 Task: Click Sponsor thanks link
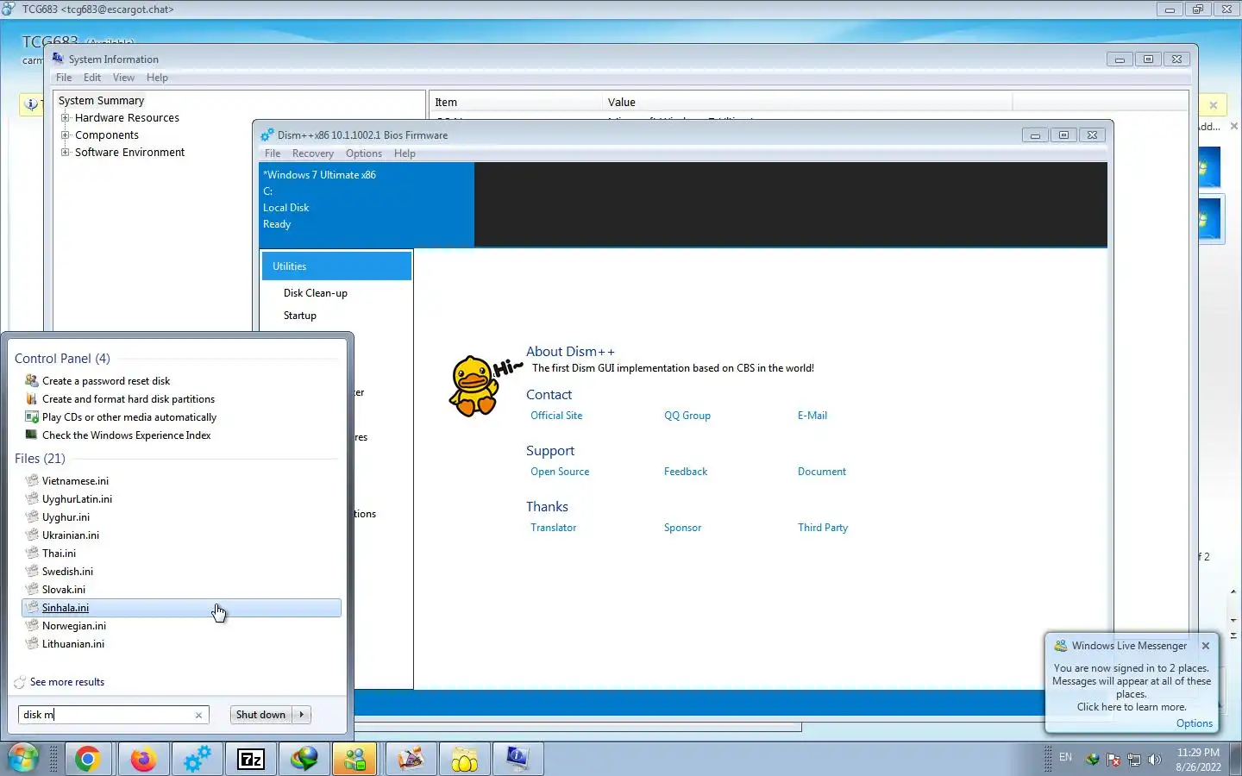click(682, 528)
